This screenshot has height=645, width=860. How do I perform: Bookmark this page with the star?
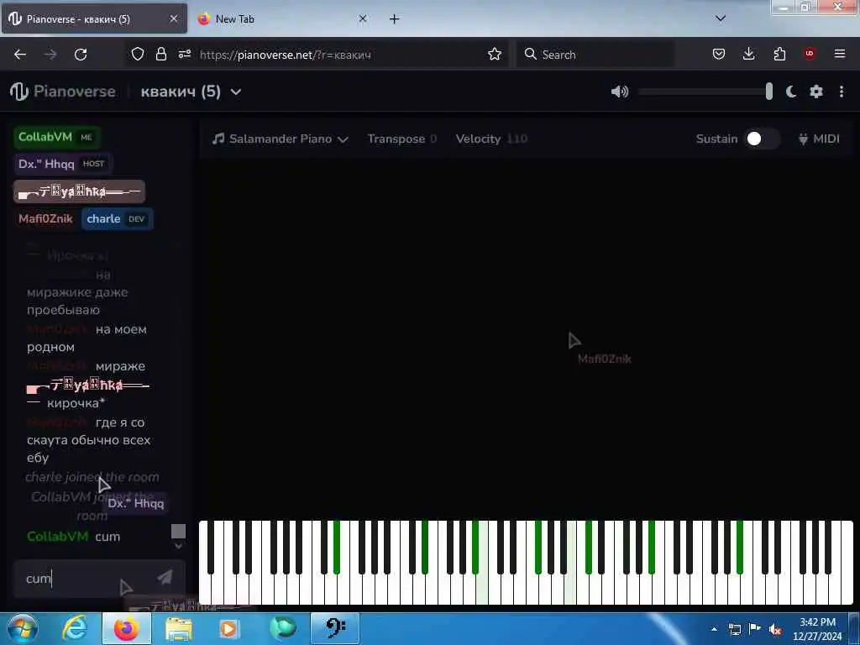495,54
